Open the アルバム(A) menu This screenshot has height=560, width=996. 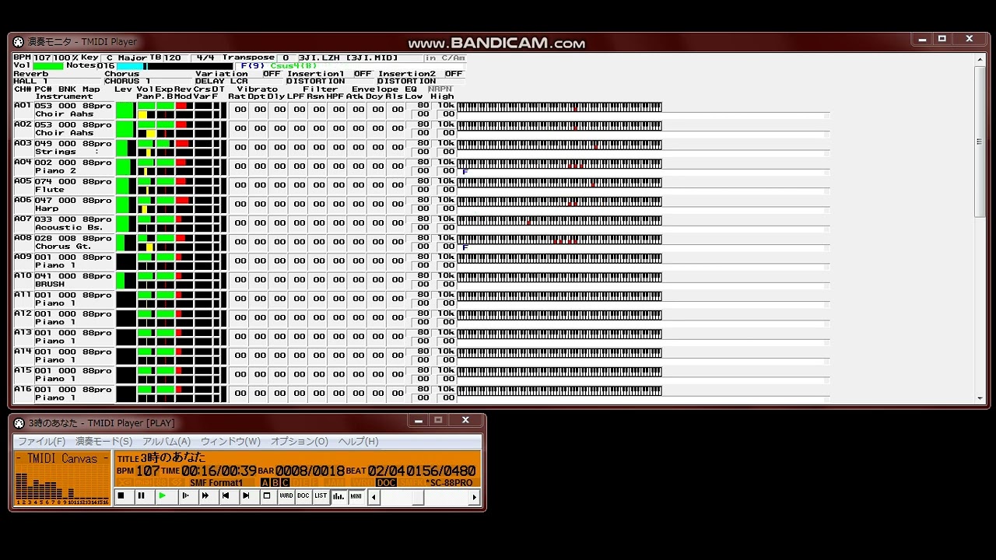[x=167, y=441]
